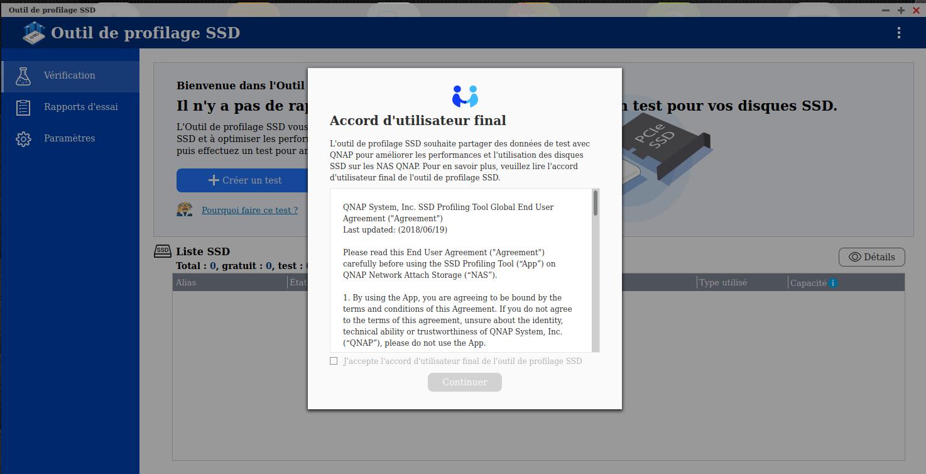Image resolution: width=926 pixels, height=474 pixels.
Task: Click the agreement text scrollbar thumb
Action: click(x=595, y=203)
